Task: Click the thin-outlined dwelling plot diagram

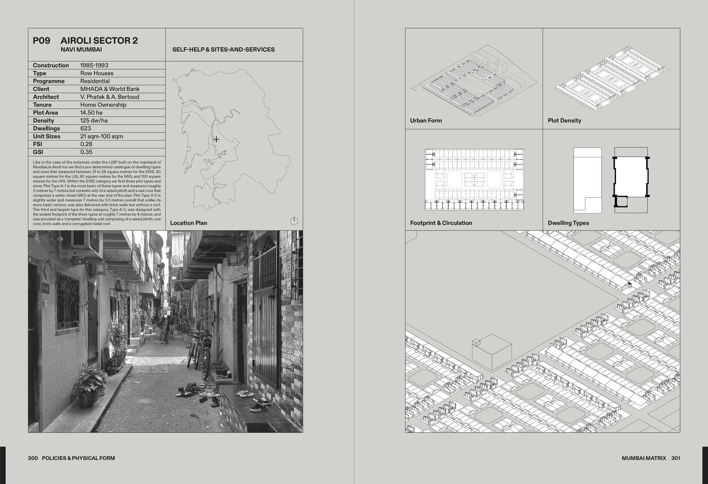Action: click(587, 180)
